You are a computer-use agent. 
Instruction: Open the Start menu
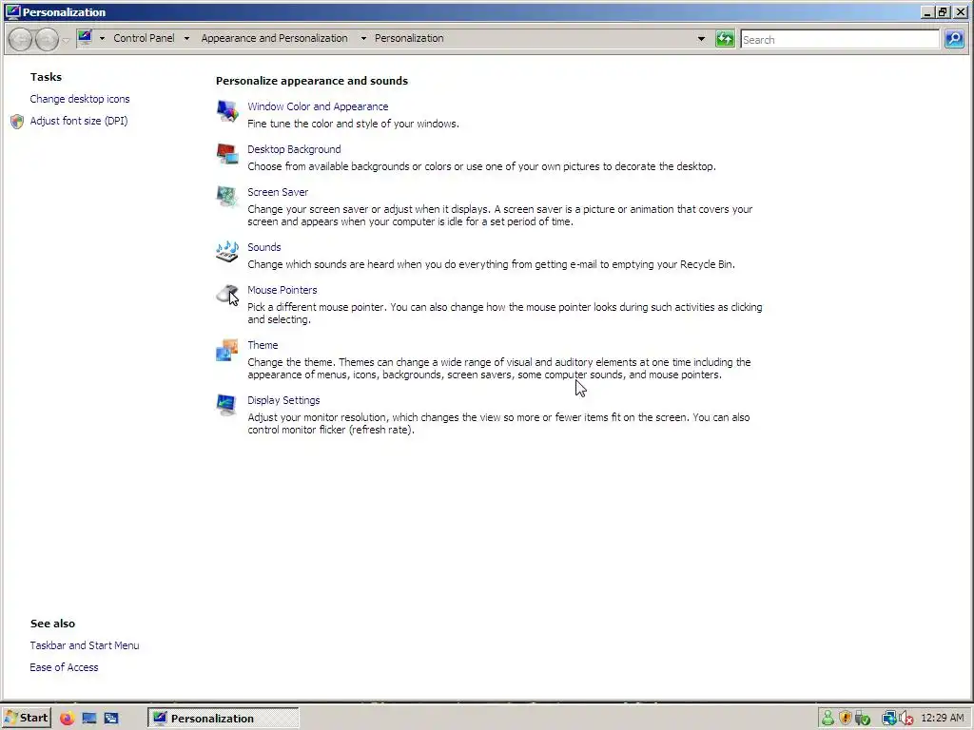click(26, 719)
